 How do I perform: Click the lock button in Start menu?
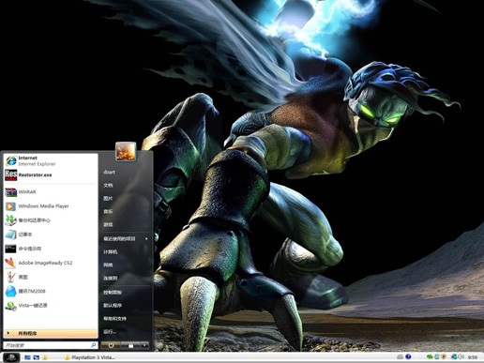pyautogui.click(x=130, y=345)
